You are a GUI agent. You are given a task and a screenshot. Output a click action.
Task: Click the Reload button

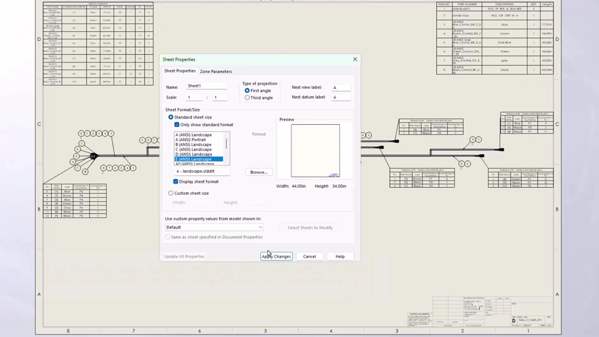(258, 134)
